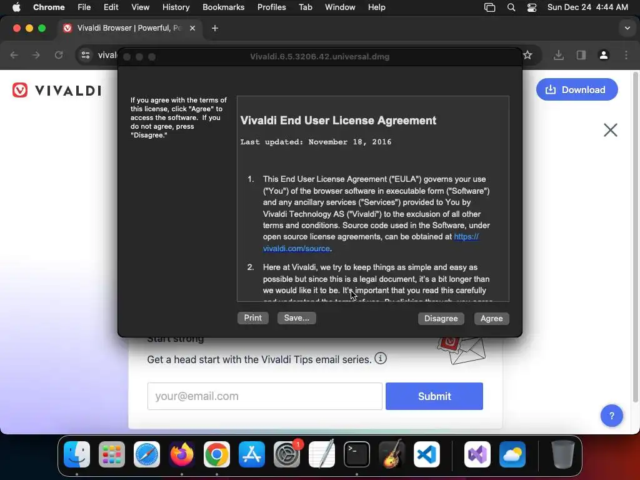Open Finder from the Dock
Viewport: 640px width, 480px height.
[x=77, y=454]
